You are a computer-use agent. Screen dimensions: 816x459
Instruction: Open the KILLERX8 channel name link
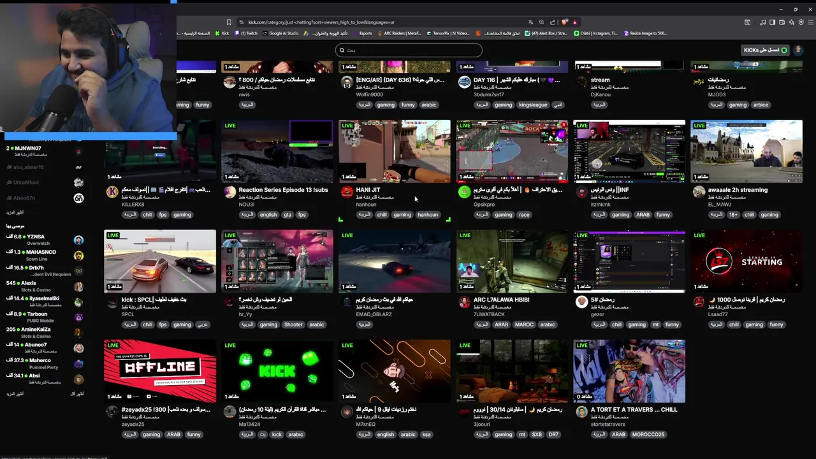click(133, 205)
